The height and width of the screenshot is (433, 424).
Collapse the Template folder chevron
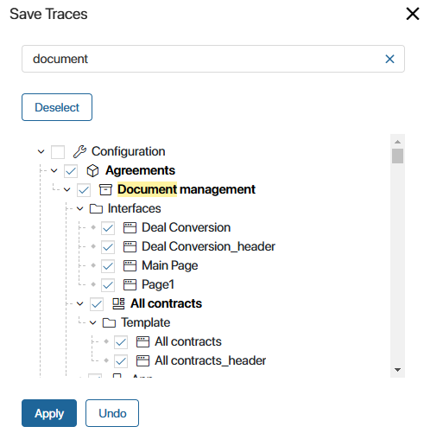(93, 322)
